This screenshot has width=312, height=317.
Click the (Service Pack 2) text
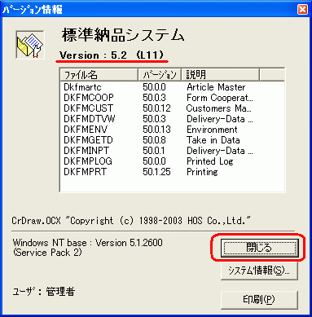[47, 253]
